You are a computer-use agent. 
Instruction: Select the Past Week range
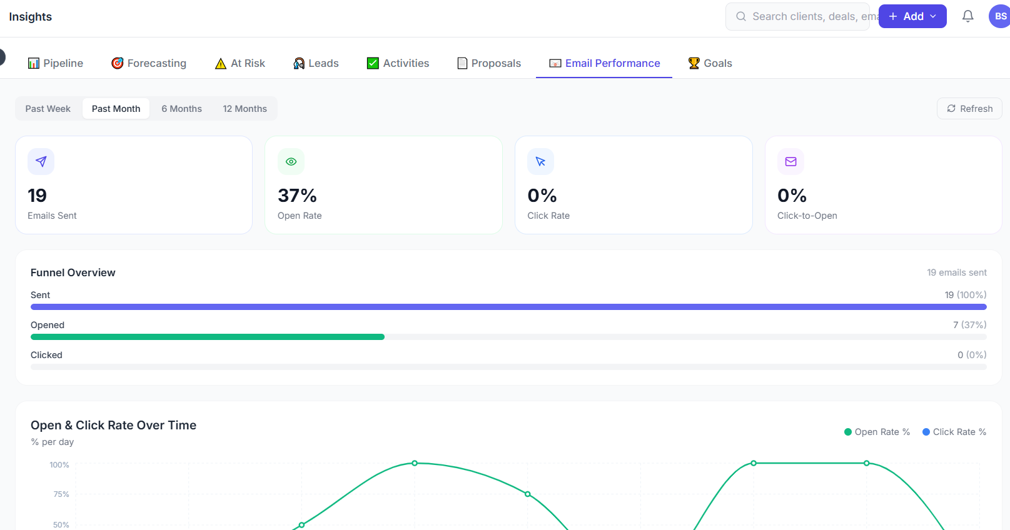[48, 109]
